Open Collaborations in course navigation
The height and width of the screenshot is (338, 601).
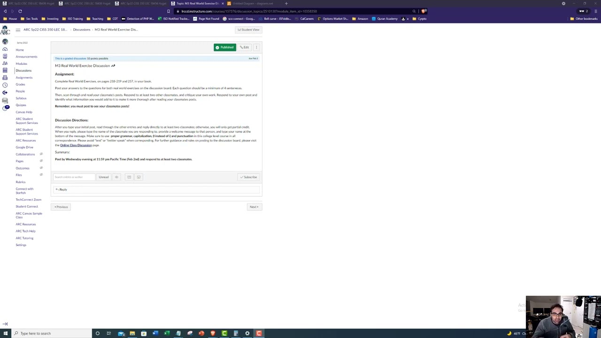pos(25,154)
